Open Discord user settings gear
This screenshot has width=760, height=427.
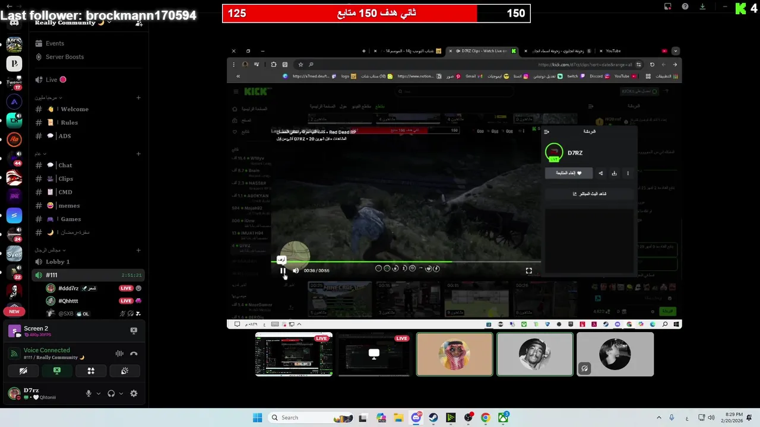134,393
